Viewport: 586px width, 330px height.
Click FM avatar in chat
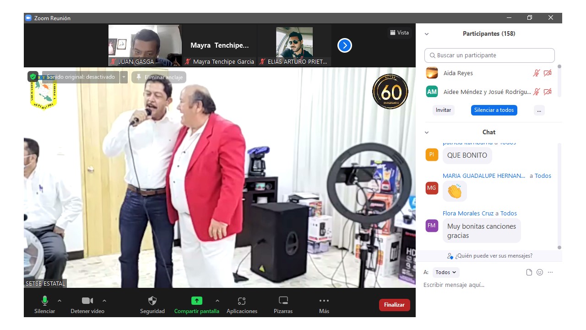click(x=432, y=225)
